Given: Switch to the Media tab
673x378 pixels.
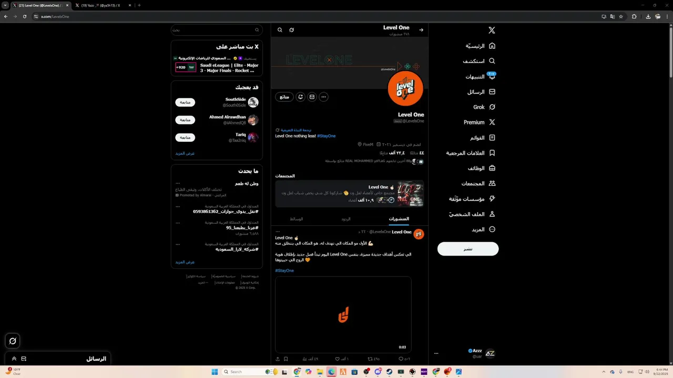Looking at the screenshot, I should pyautogui.click(x=297, y=219).
